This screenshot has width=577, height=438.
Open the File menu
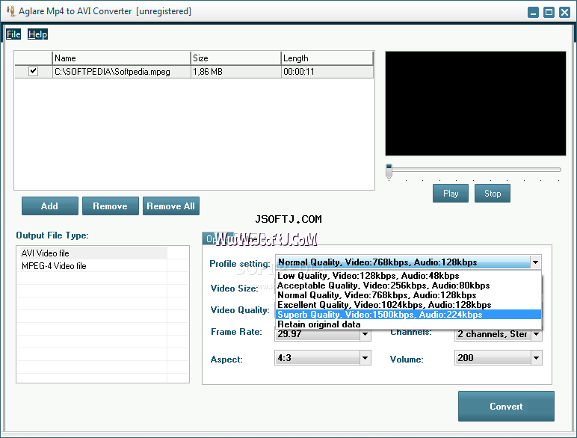tap(13, 34)
